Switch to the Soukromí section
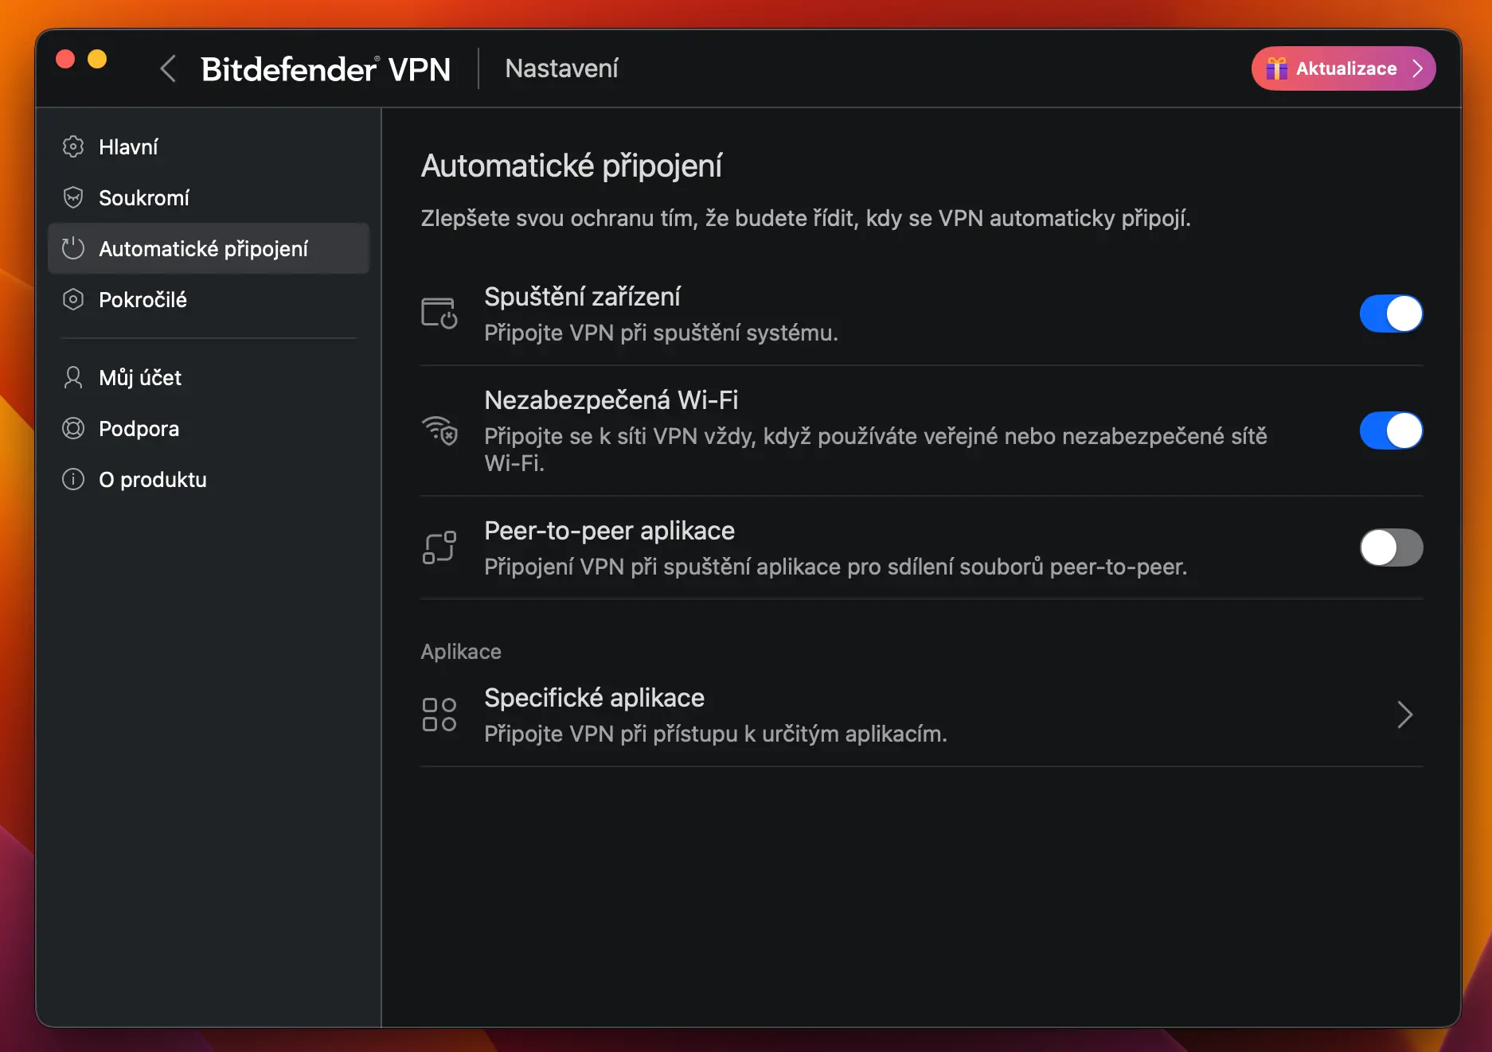Image resolution: width=1492 pixels, height=1052 pixels. pos(144,197)
